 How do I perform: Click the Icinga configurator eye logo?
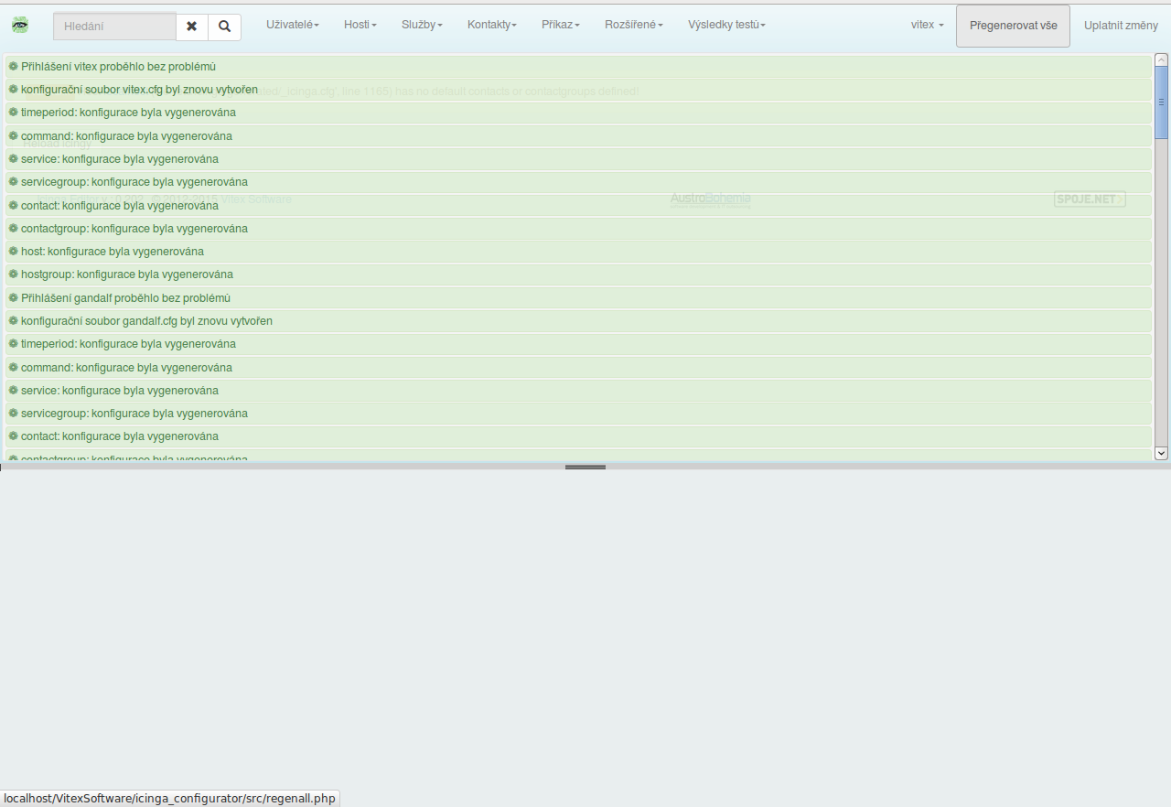click(x=20, y=26)
